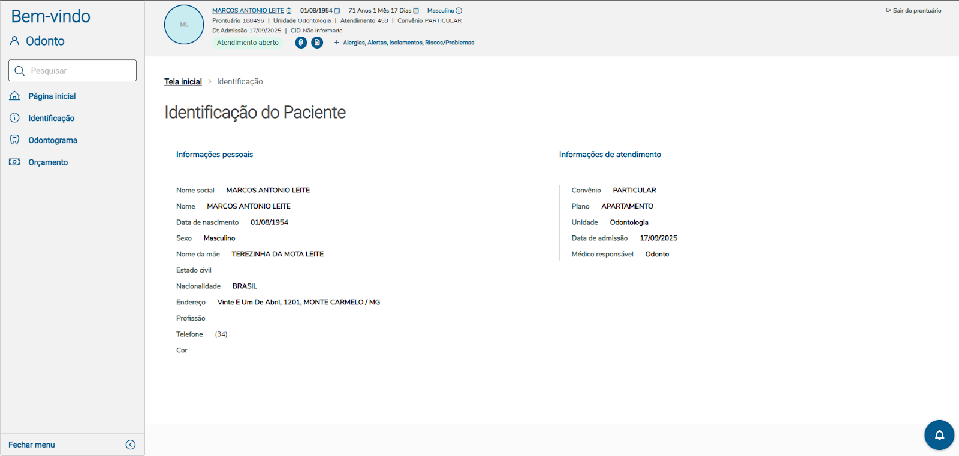Viewport: 959px width, 456px height.
Task: Click the Tela inicial breadcrumb link
Action: 183,81
